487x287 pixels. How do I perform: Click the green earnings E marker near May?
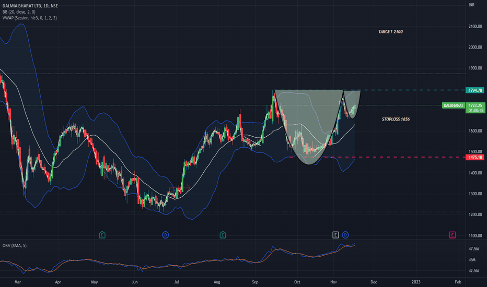pyautogui.click(x=102, y=235)
